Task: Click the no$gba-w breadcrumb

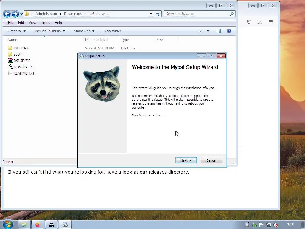Action: (x=97, y=14)
